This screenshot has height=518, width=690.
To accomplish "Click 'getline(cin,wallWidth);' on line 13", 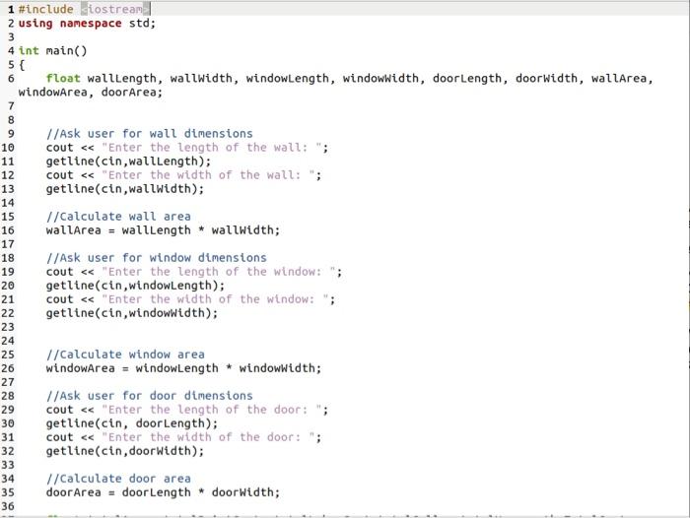I will click(125, 189).
